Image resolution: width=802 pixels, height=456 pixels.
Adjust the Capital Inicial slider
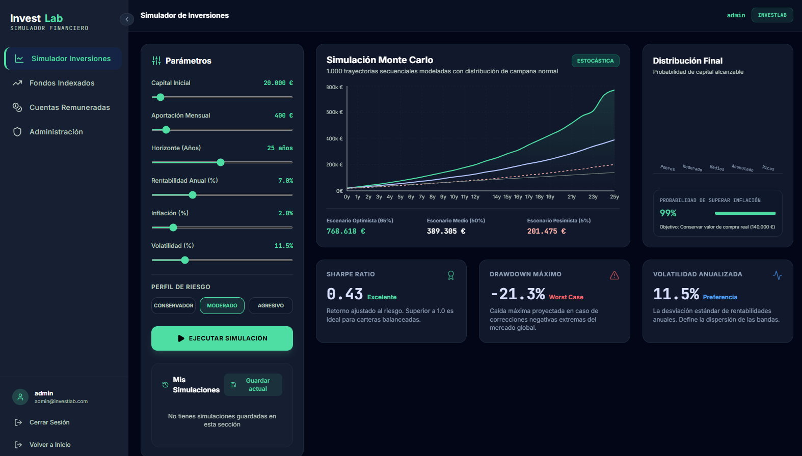tap(222, 97)
